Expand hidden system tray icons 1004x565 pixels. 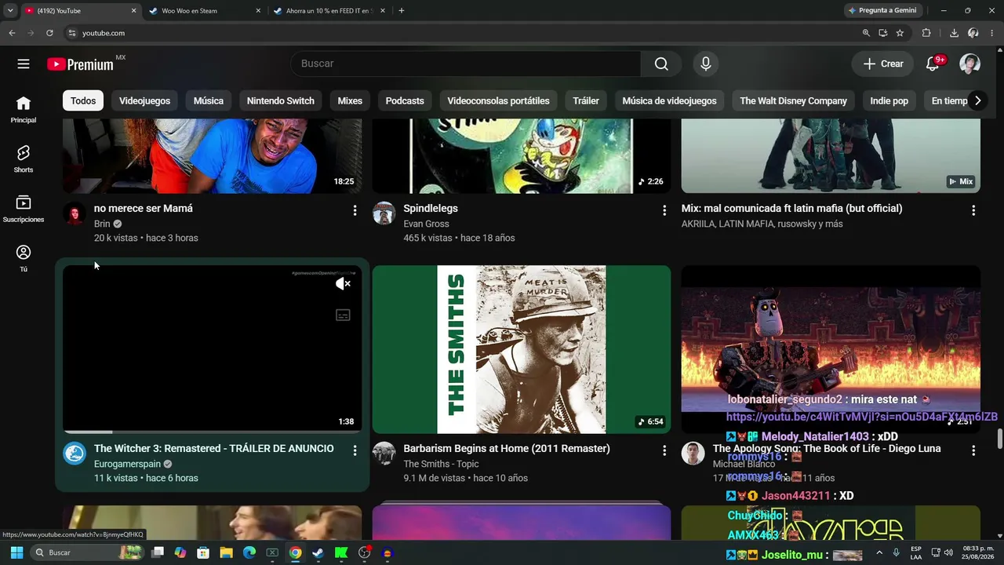pos(879,552)
